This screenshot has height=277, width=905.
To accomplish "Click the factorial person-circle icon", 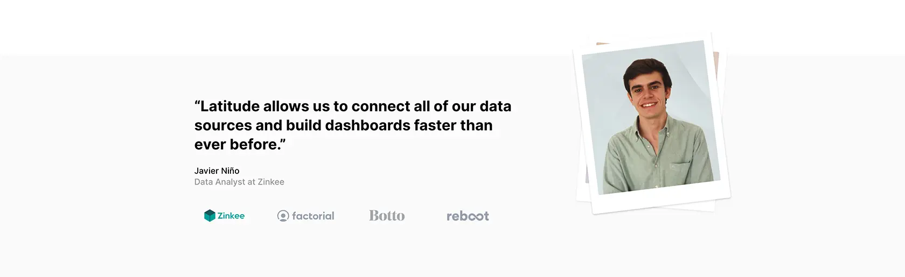I will [283, 216].
